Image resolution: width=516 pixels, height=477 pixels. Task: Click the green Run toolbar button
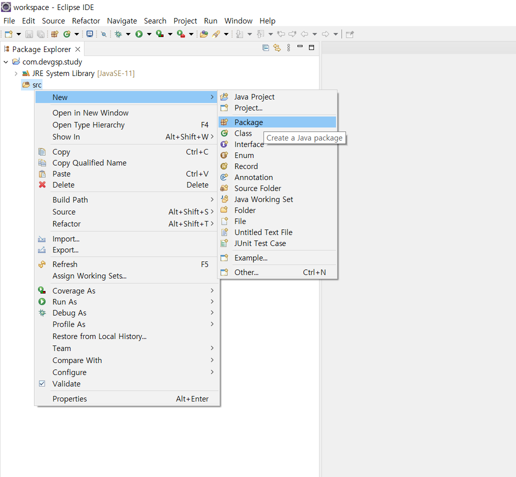coord(139,34)
